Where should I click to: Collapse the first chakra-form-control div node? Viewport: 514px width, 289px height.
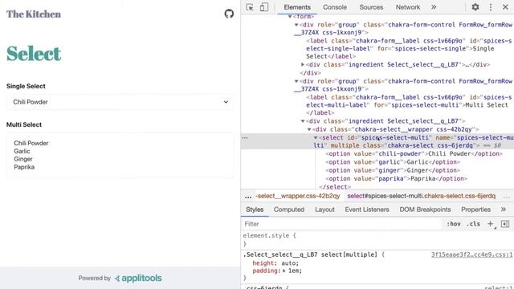click(x=296, y=25)
